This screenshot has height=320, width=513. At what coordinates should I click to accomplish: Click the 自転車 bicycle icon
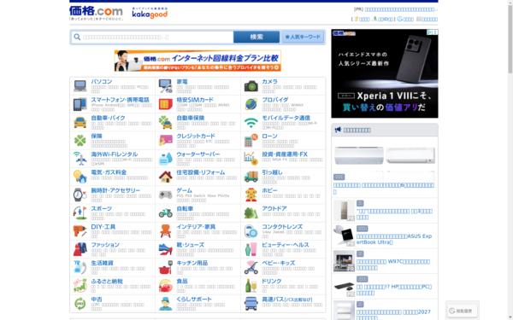click(x=166, y=212)
